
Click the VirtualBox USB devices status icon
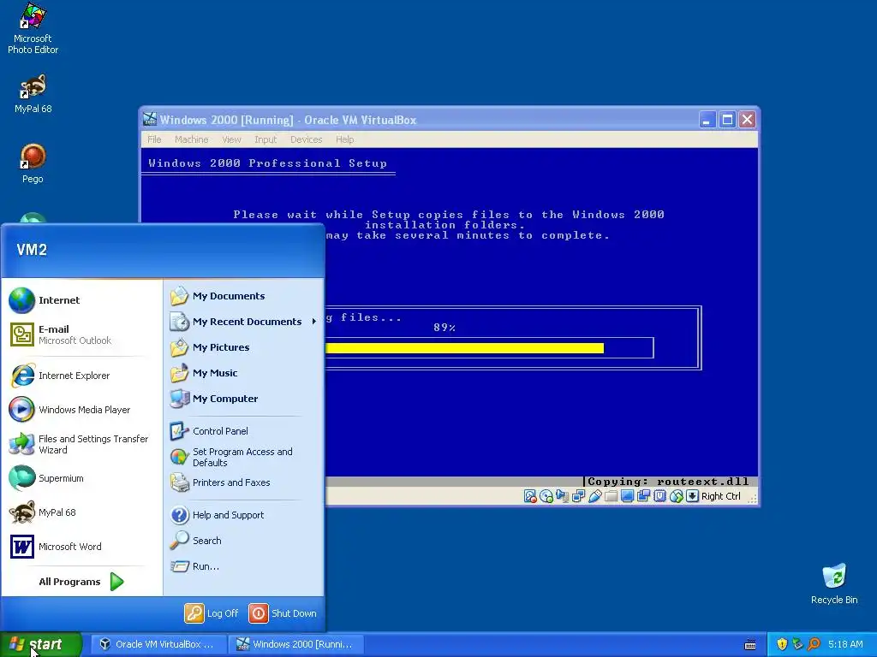[x=595, y=496]
